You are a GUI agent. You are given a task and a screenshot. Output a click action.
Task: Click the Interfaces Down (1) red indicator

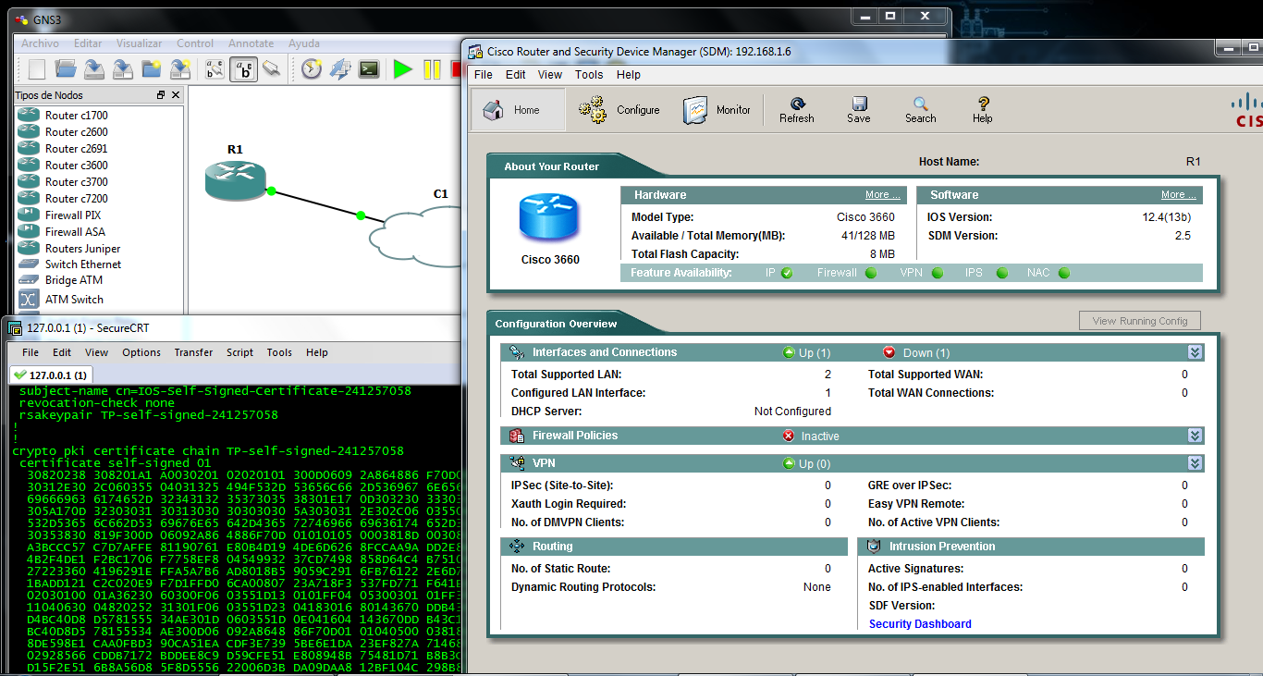889,352
